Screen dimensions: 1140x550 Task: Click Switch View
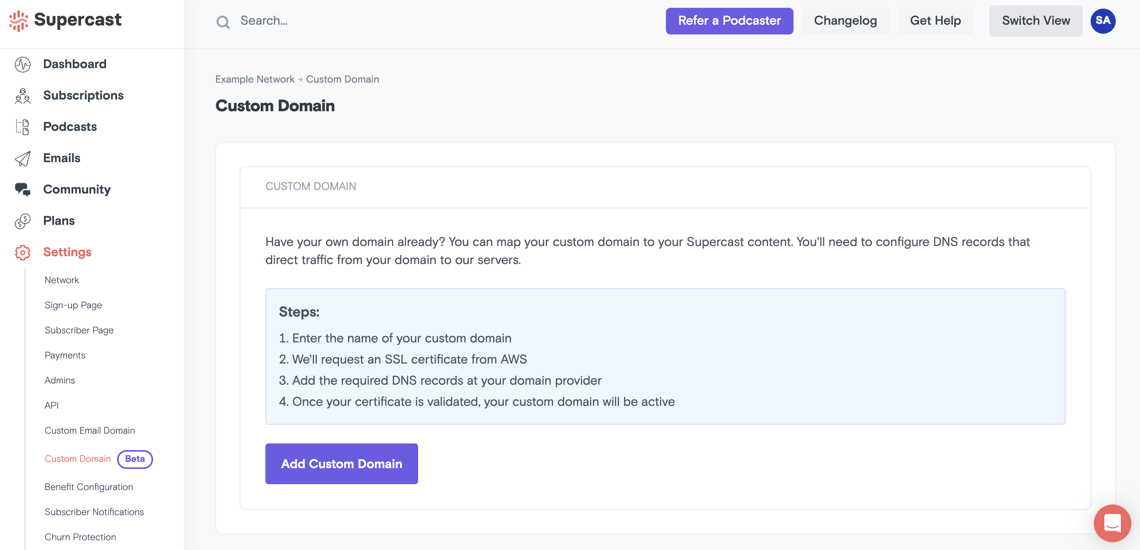[x=1035, y=21]
